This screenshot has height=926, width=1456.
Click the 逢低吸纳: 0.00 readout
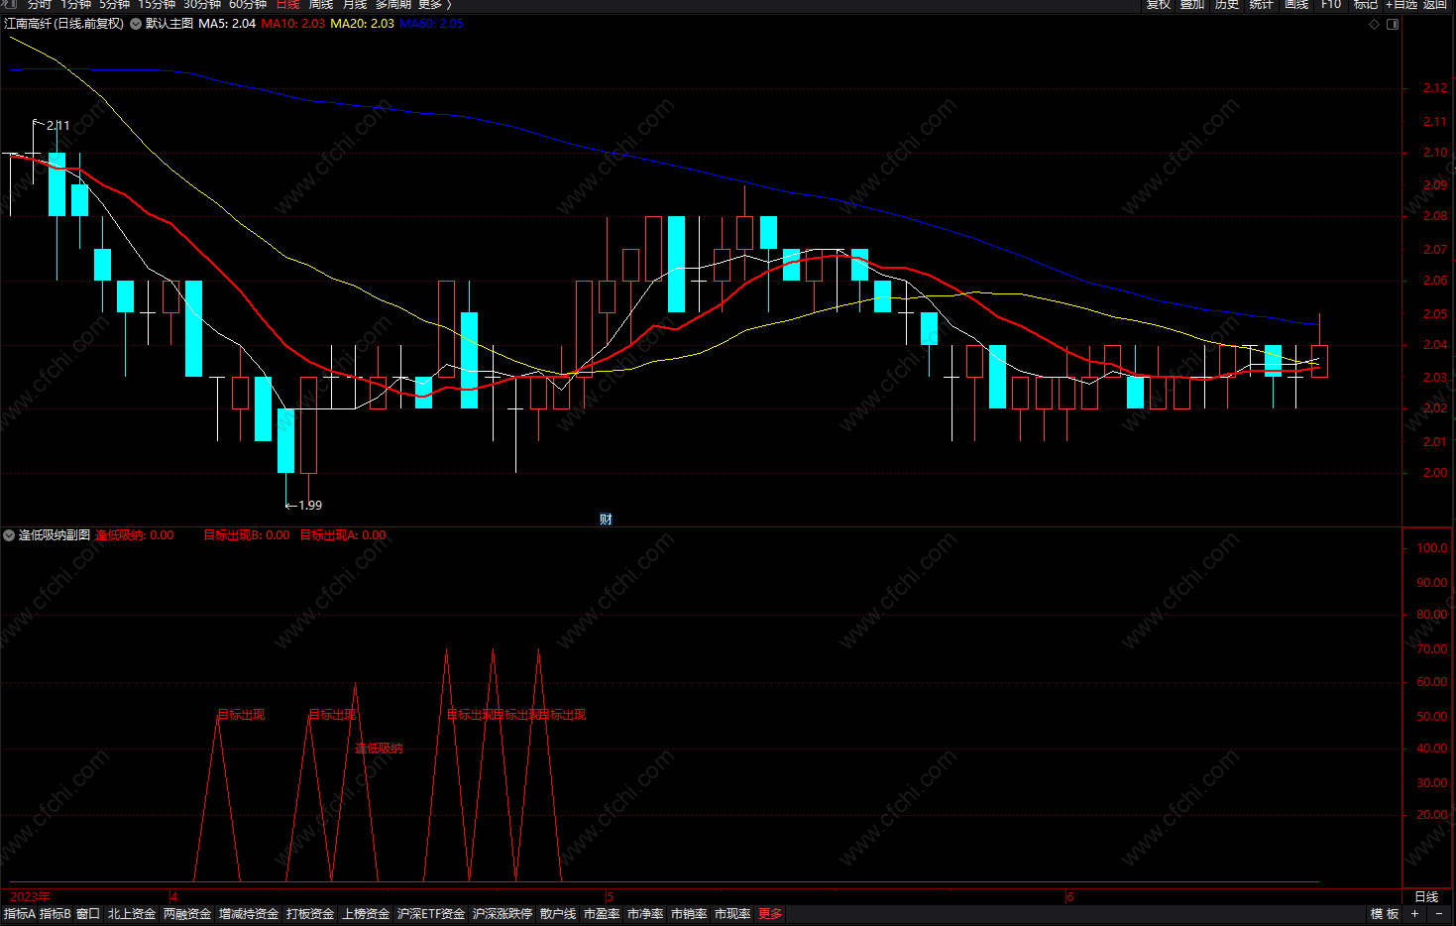click(x=135, y=535)
